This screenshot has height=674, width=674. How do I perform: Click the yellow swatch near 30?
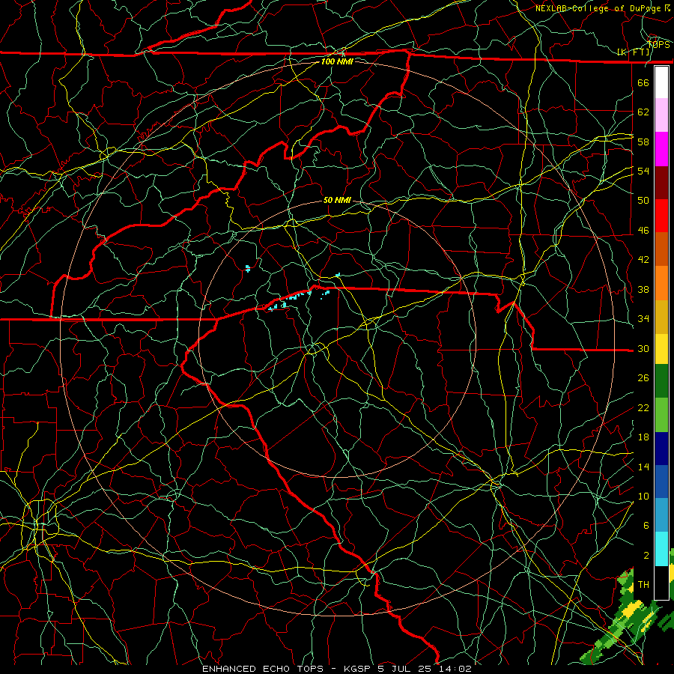[x=661, y=349]
